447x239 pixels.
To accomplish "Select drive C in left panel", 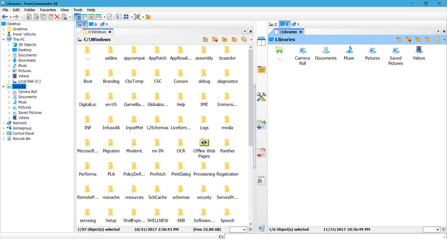I will (81, 24).
